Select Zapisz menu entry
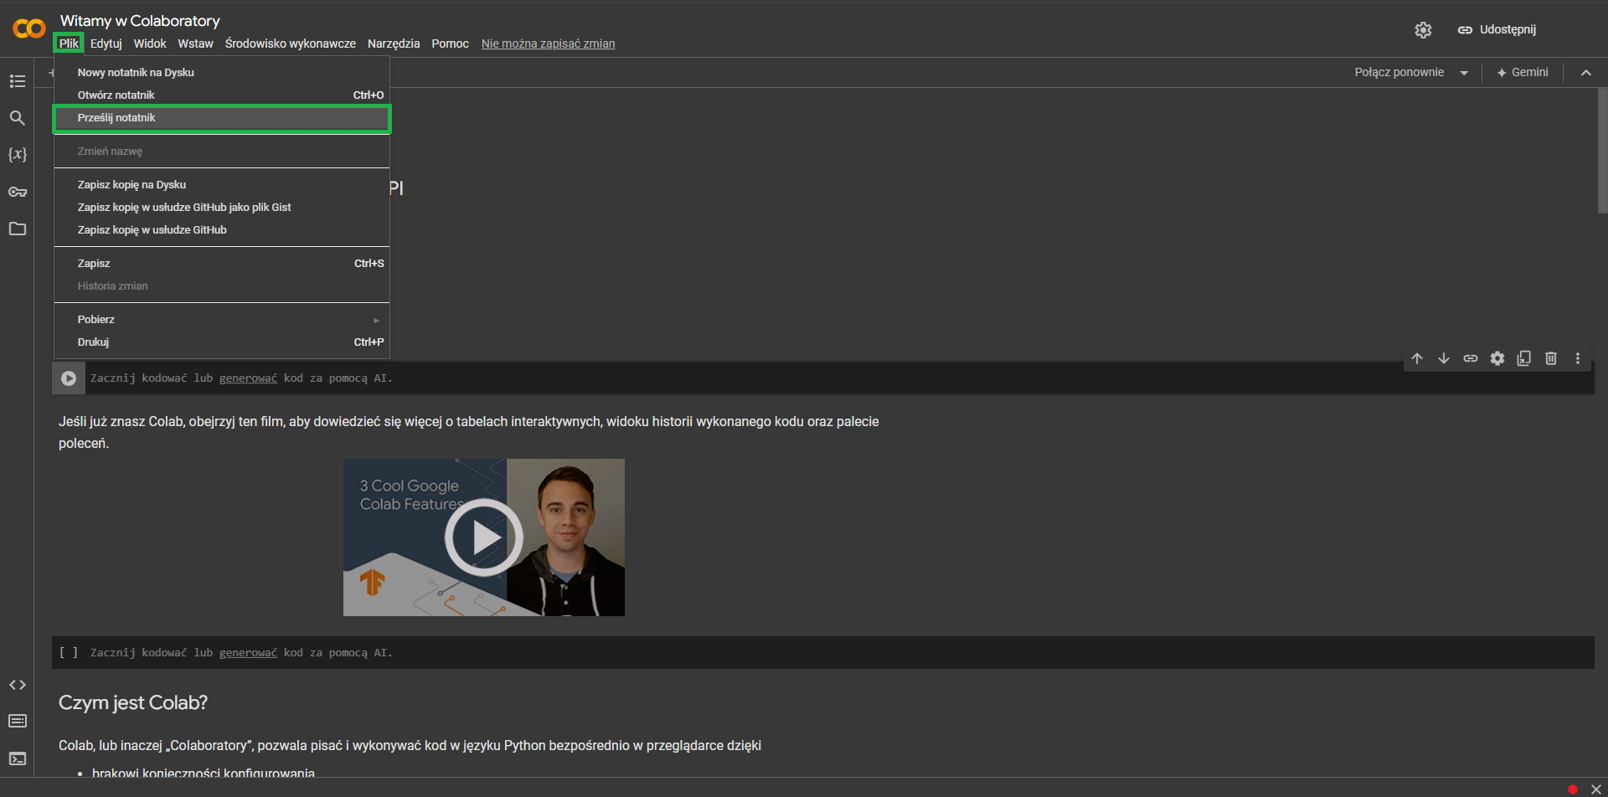 point(222,264)
